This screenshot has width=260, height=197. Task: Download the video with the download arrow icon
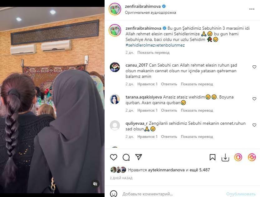[225, 157]
